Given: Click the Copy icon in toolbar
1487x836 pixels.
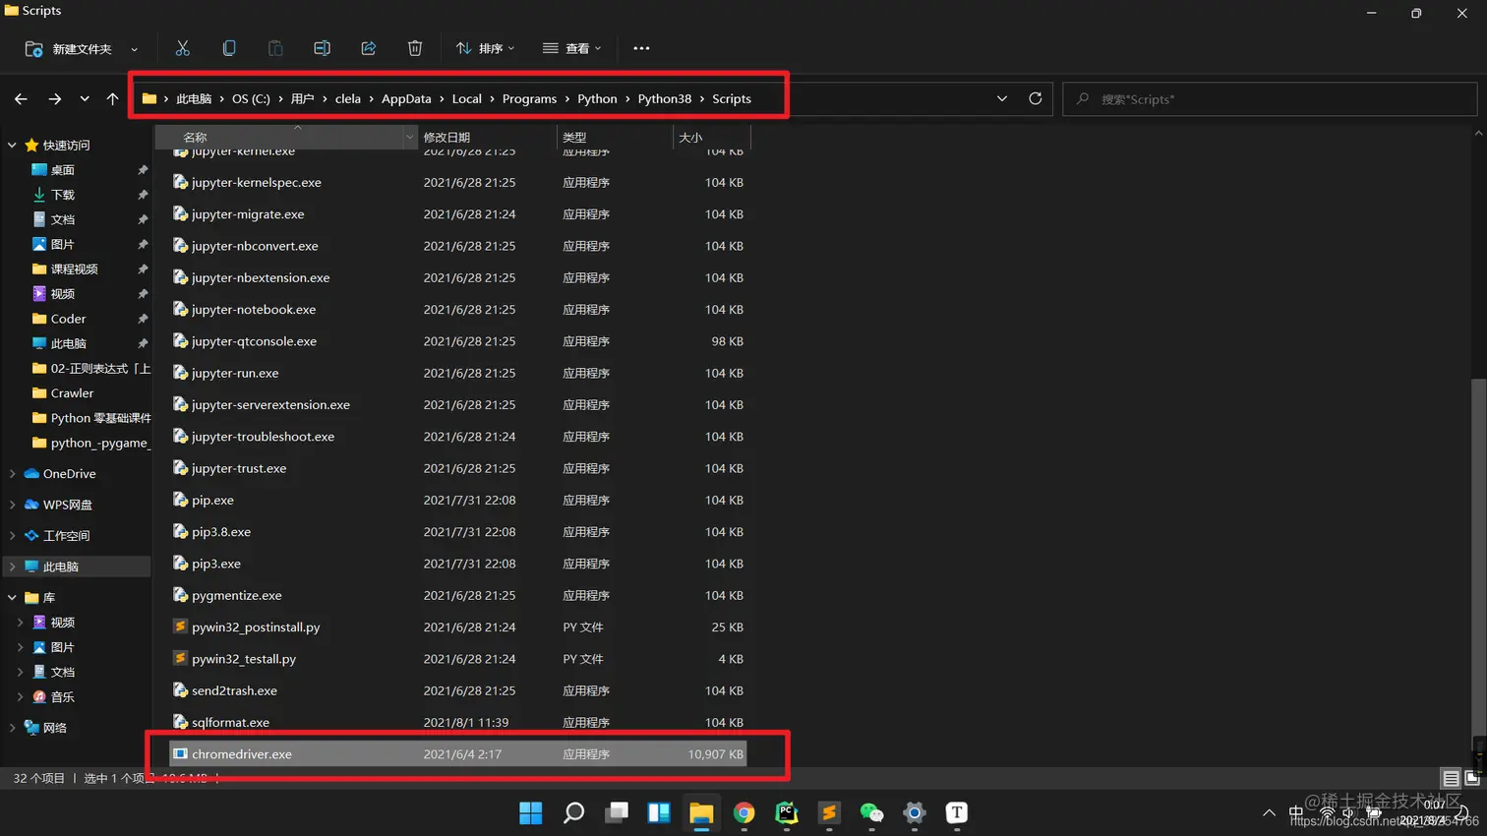Looking at the screenshot, I should (x=228, y=48).
